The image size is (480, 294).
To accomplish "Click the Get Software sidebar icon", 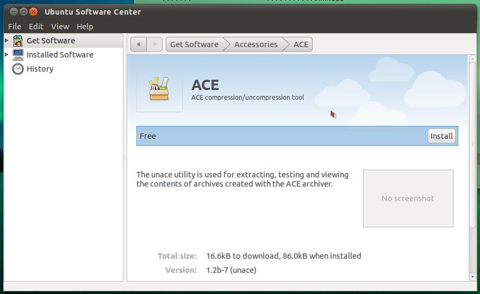I will [18, 41].
